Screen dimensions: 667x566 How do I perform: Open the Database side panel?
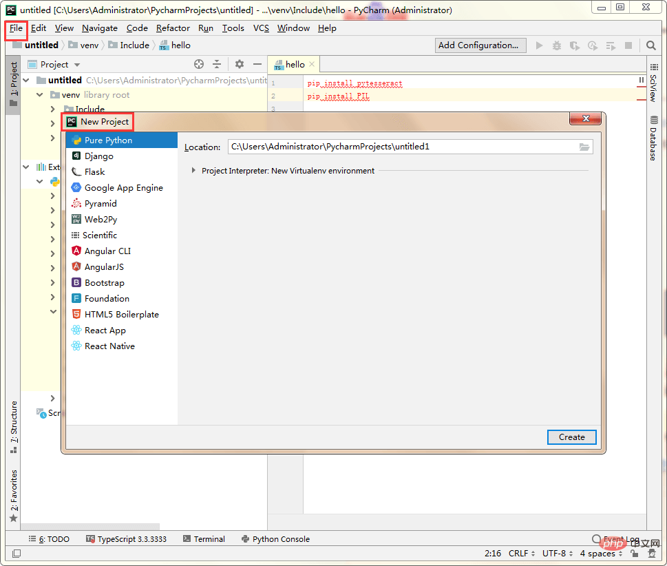[654, 138]
